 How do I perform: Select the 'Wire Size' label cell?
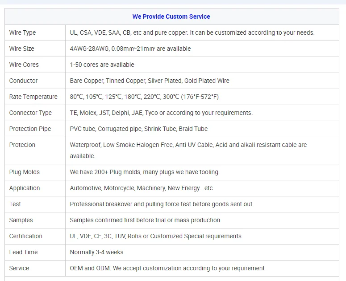coord(21,49)
